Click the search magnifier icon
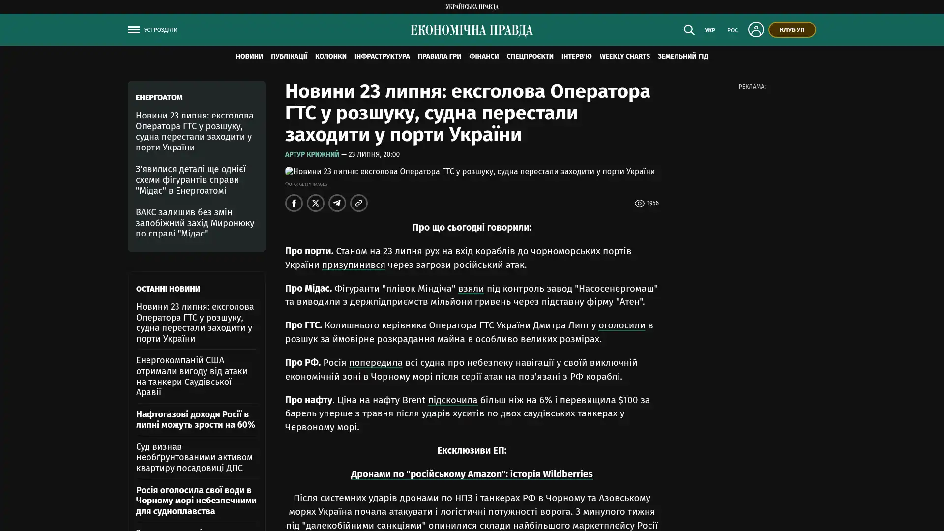Viewport: 944px width, 531px height. pos(689,30)
